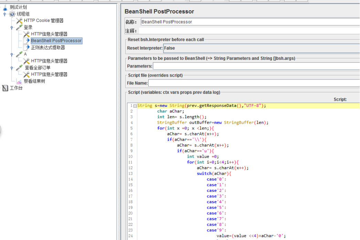
Task: Select HTTP信息头管理器 label under A
Action: 49,61
